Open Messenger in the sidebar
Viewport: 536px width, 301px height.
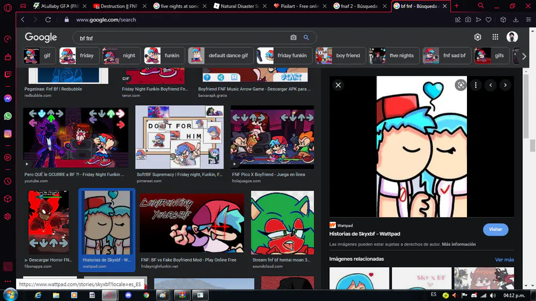8,99
